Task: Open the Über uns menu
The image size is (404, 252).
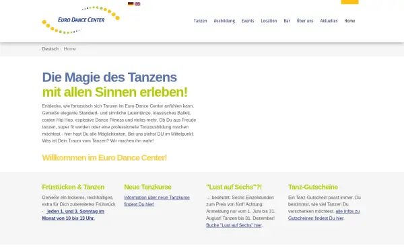Action: [305, 21]
